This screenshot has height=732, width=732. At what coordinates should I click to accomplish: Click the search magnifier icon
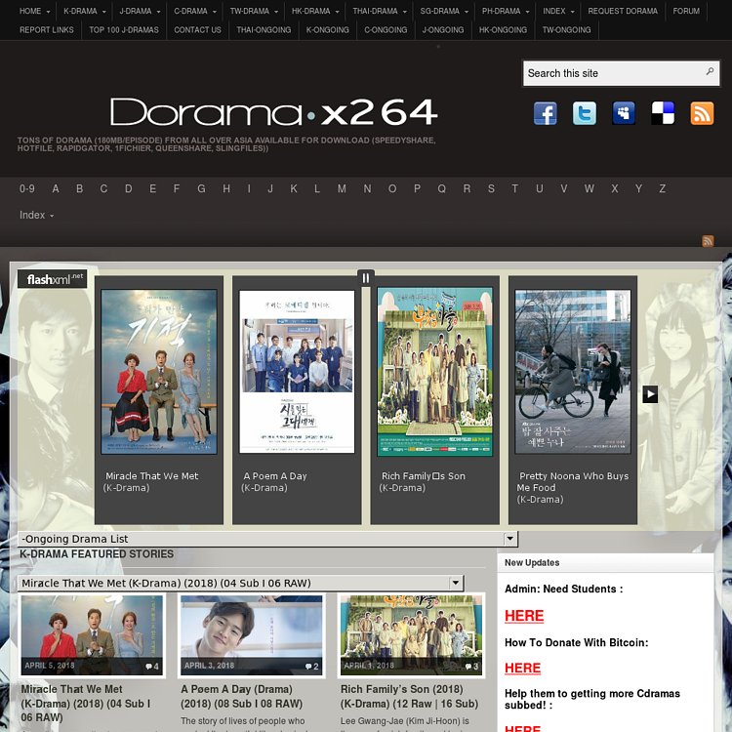tap(710, 71)
